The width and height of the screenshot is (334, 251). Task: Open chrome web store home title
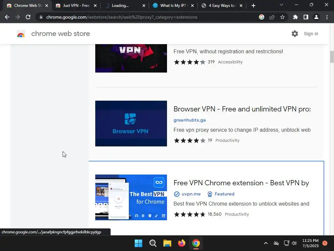pos(60,34)
